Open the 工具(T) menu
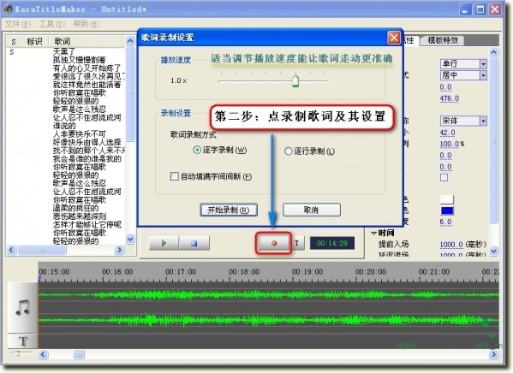This screenshot has width=513, height=373. 51,24
